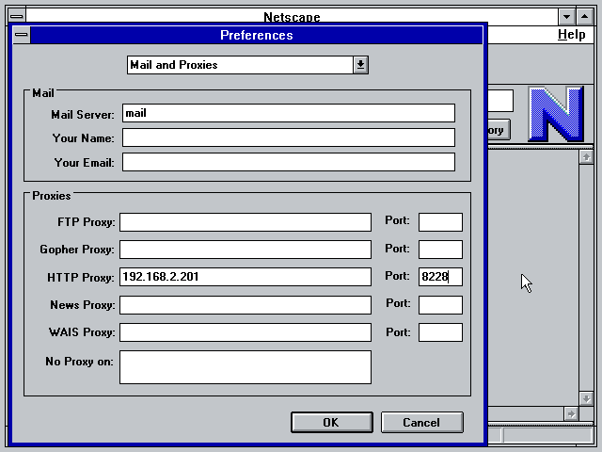Click the News Proxy Port field

pos(440,305)
